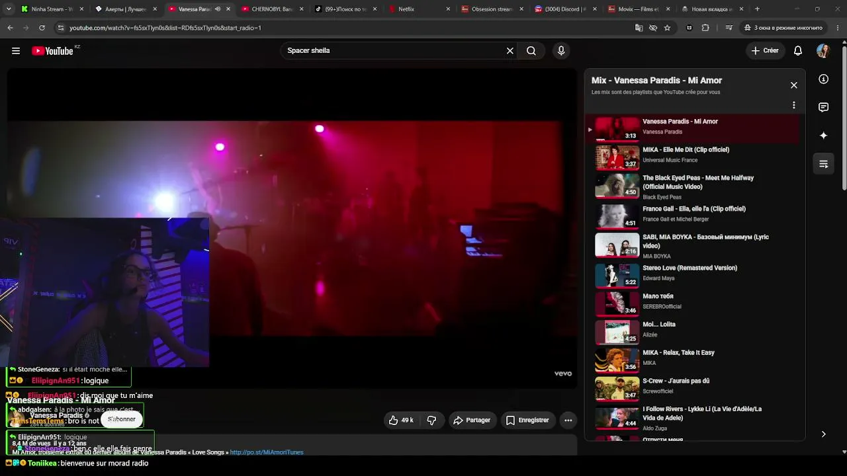Screen dimensions: 847x476
Task: Expand right sidebar with bottom chevron
Action: 824,434
